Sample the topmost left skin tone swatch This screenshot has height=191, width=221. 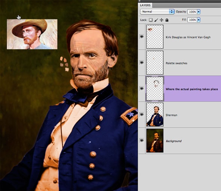click(x=61, y=59)
